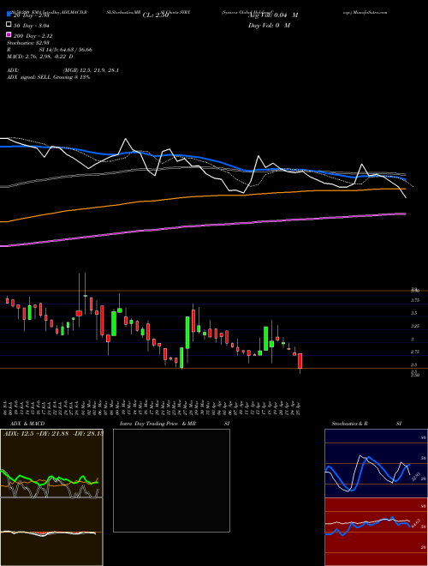Click the 'MACD: 2.76, 2.98, -0.22 D' line
428x566 pixels.
40,57
